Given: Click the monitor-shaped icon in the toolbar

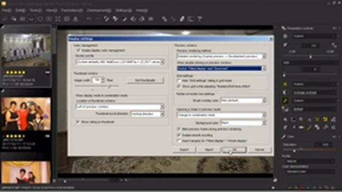Looking at the screenshot, I should [191, 19].
